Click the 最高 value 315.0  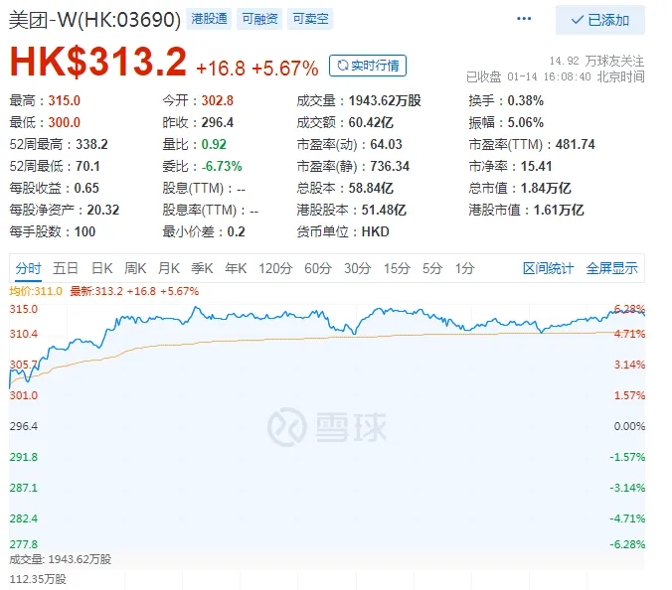(x=65, y=100)
